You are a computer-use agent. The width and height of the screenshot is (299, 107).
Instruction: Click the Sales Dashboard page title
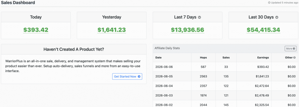tap(18, 3)
